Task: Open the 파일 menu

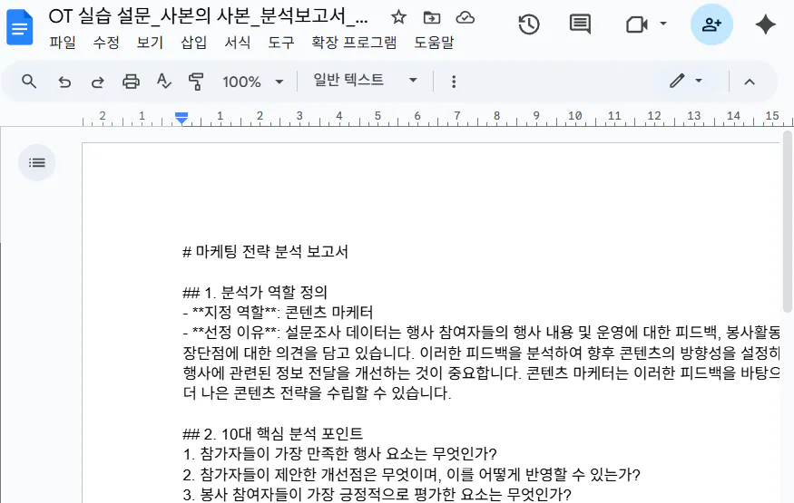Action: click(63, 43)
